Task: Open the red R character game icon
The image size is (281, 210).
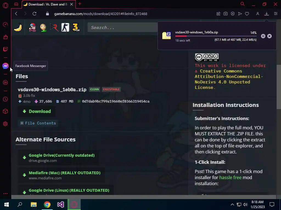Action: [x=54, y=28]
